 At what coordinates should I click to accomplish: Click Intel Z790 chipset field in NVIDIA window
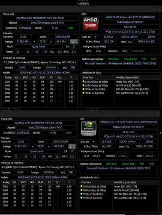45,128
